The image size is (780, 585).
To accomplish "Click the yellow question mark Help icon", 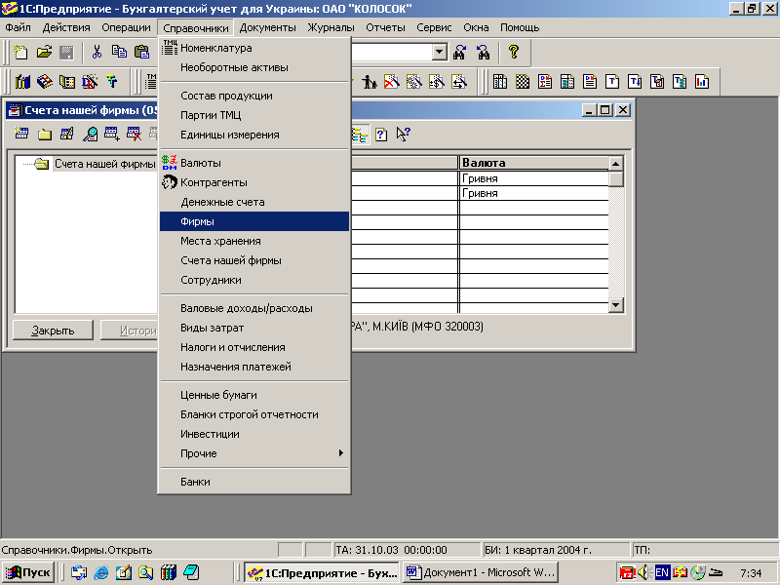I will click(514, 52).
